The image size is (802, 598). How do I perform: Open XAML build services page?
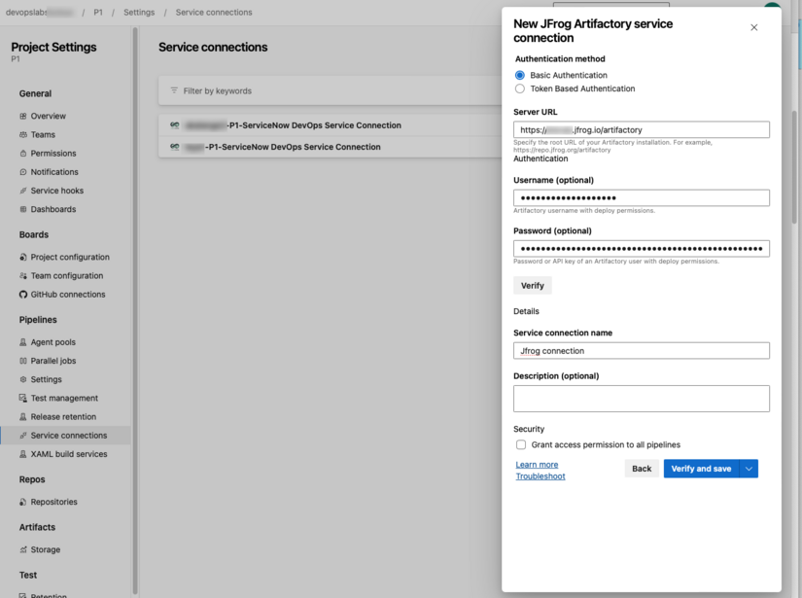tap(69, 454)
